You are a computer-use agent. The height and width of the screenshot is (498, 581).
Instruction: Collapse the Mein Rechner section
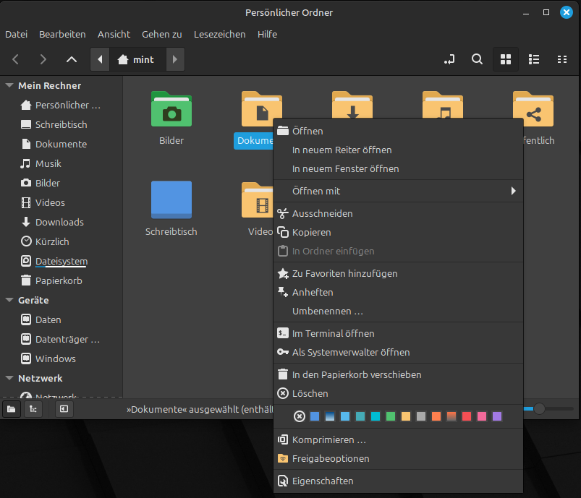(9, 85)
